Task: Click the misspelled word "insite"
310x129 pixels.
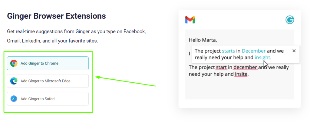Action: point(241,74)
